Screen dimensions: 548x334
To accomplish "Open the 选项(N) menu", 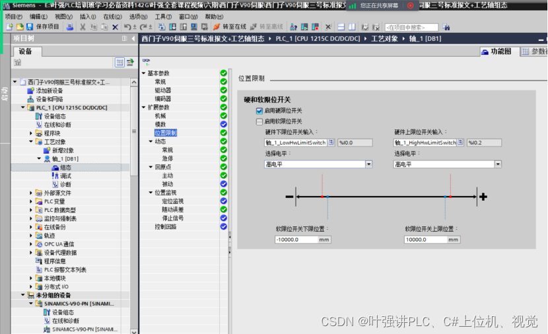I will point(139,17).
